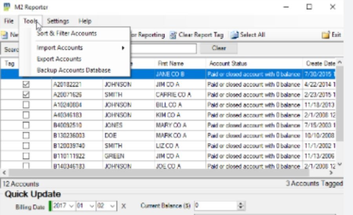The width and height of the screenshot is (353, 215).
Task: Sort by Create Date column header
Action: click(319, 64)
